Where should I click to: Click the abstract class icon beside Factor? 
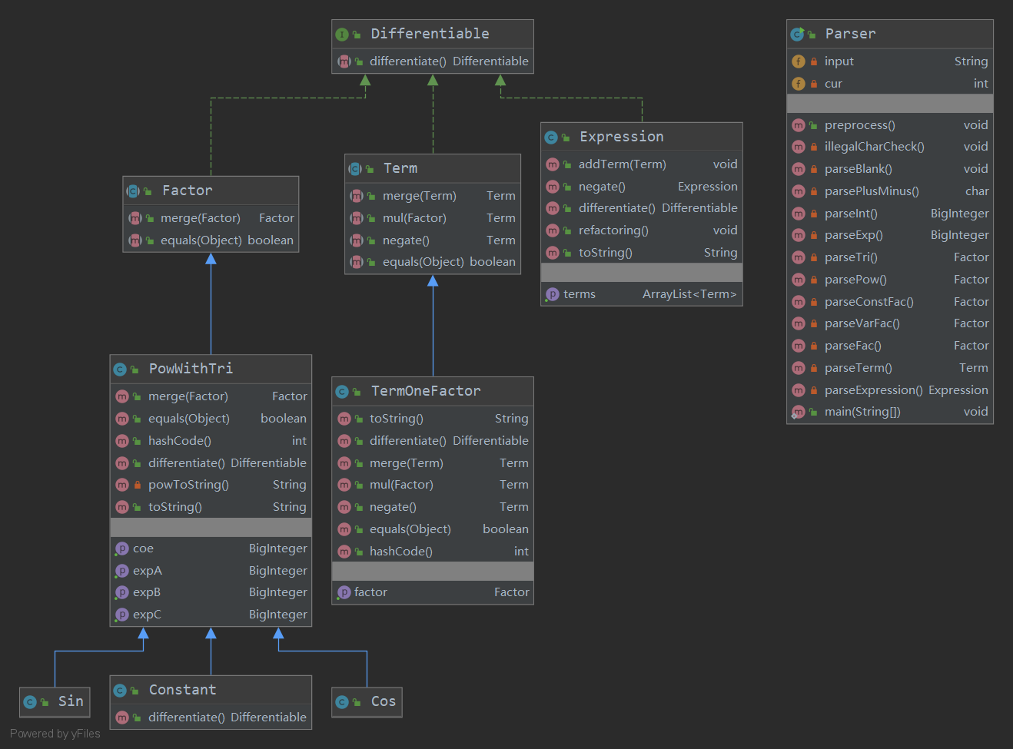tap(134, 191)
